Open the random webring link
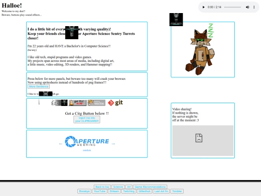Screen dimensions: 261x196 coord(87,150)
